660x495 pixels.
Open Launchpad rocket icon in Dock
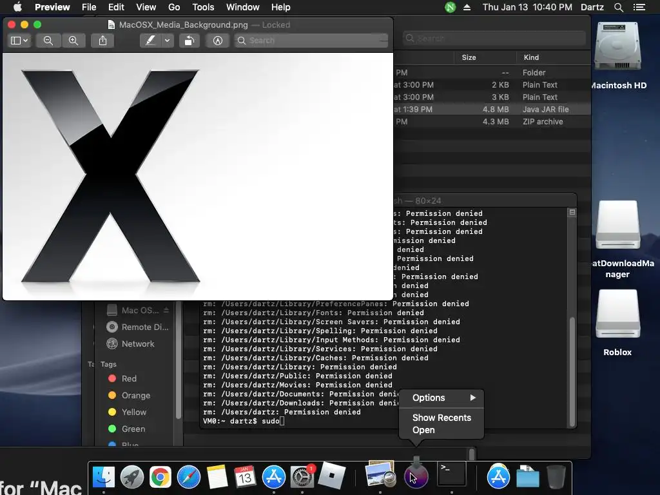[131, 477]
